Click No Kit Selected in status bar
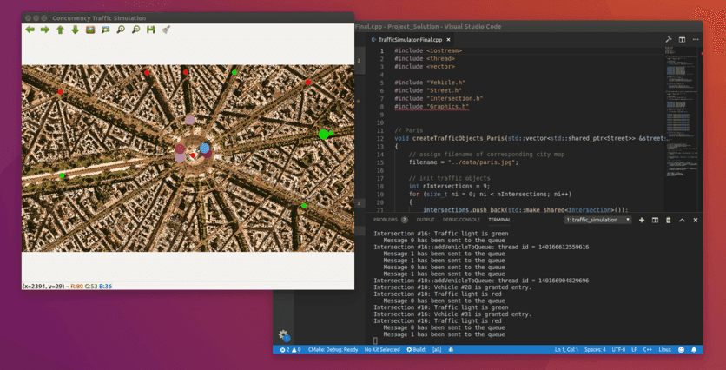The height and width of the screenshot is (370, 726). [x=382, y=349]
